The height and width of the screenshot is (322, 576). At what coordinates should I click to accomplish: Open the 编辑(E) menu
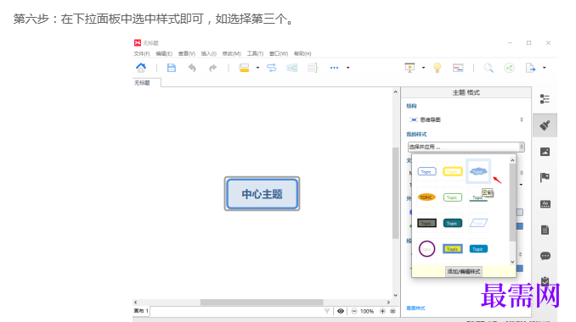pos(164,53)
